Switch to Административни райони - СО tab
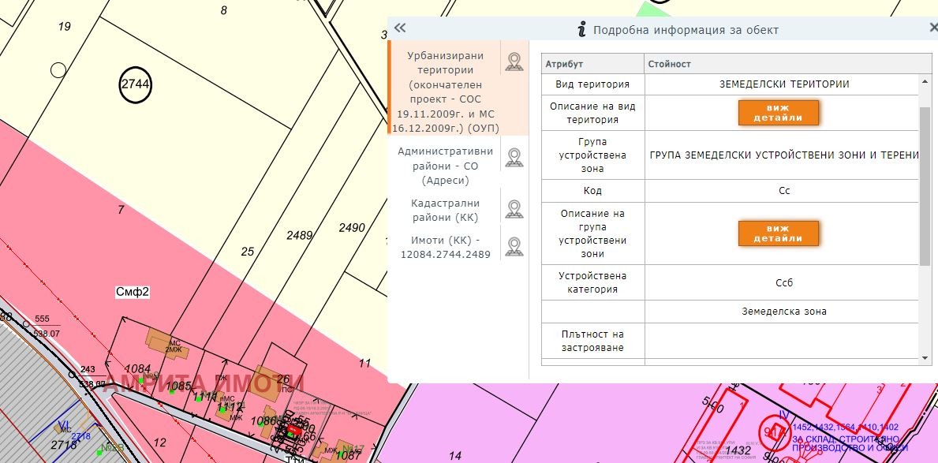938x463 pixels. [445, 165]
